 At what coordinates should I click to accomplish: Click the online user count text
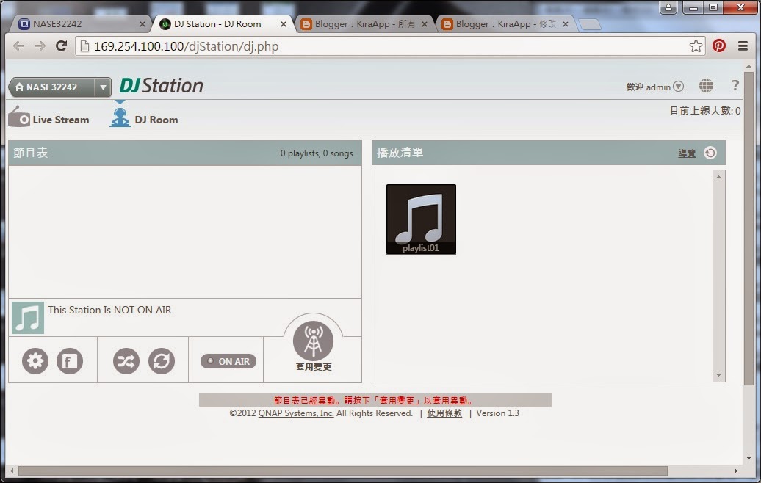(x=705, y=111)
